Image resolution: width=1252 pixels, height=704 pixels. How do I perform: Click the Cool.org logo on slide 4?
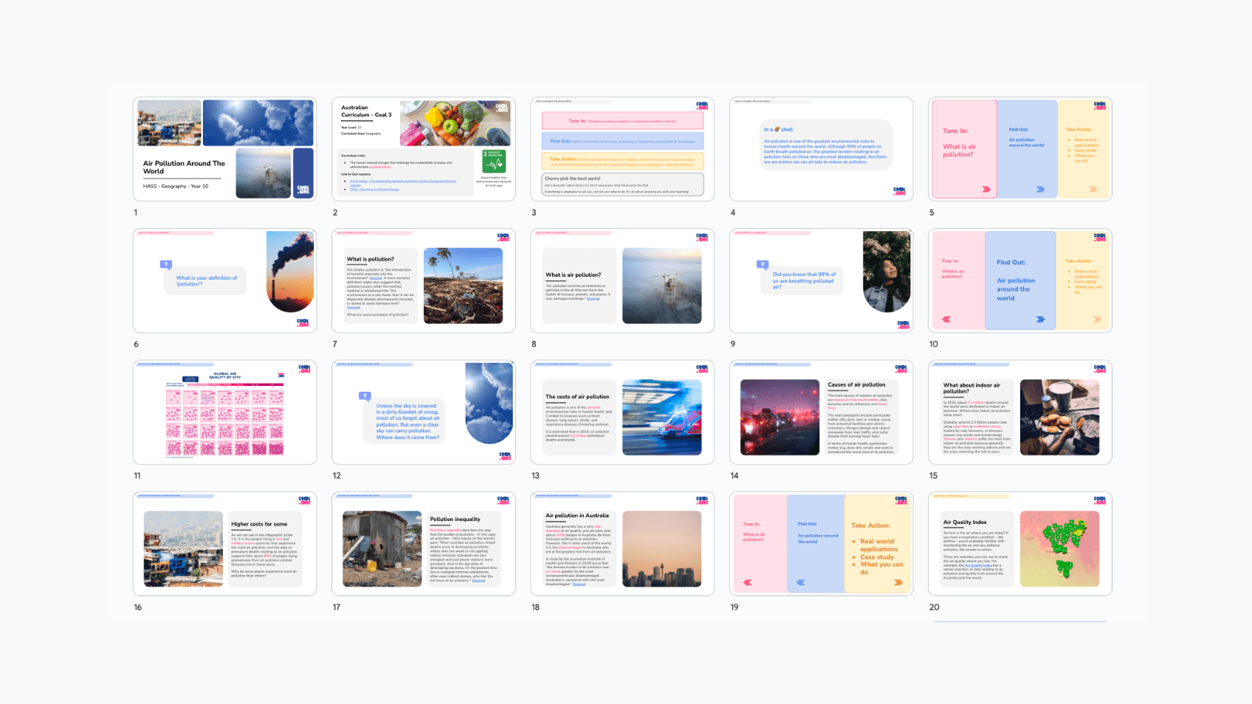[x=899, y=190]
